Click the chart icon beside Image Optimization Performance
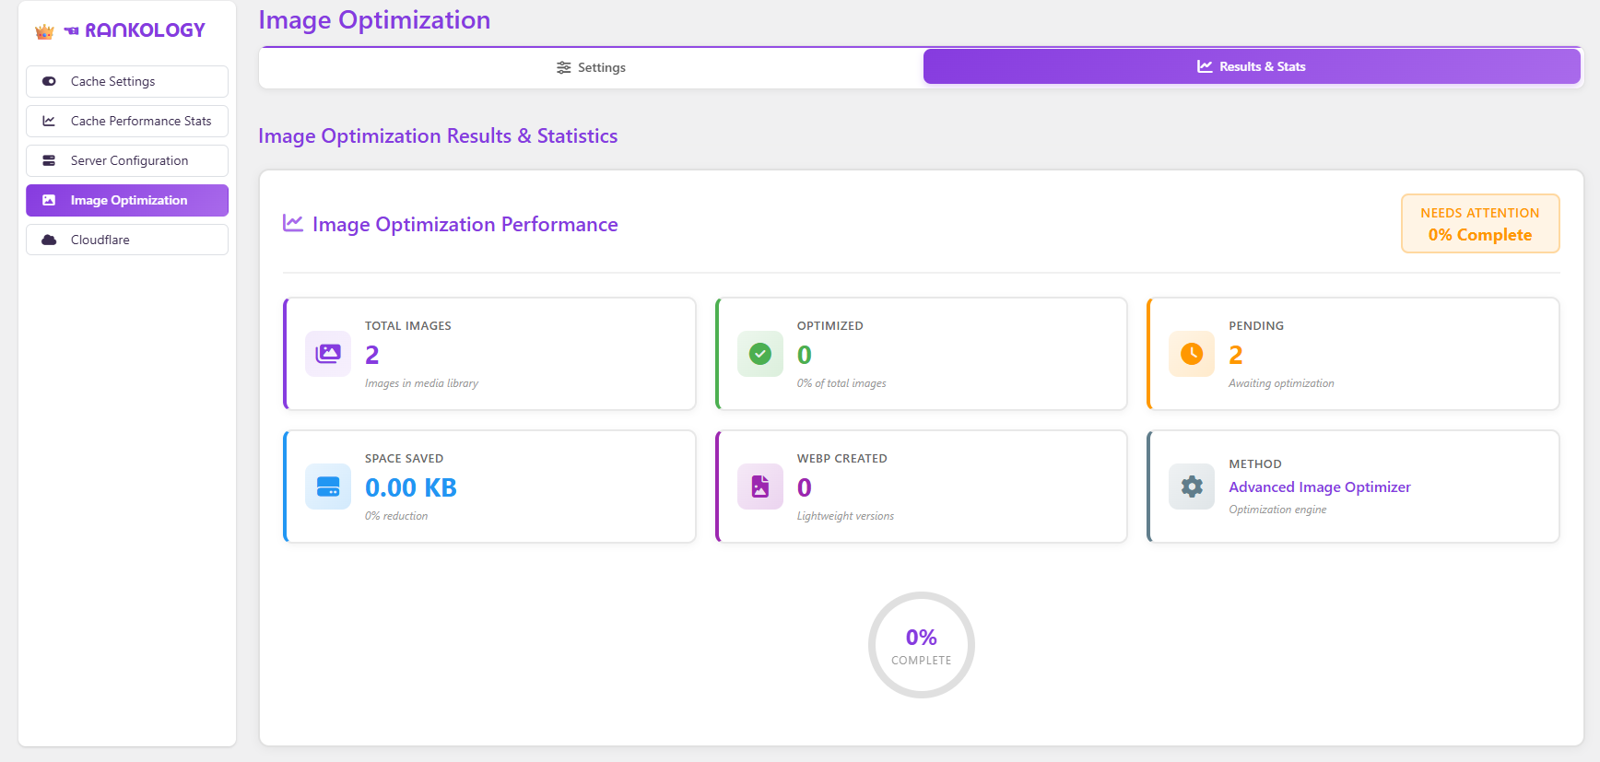The width and height of the screenshot is (1600, 762). pyautogui.click(x=293, y=223)
